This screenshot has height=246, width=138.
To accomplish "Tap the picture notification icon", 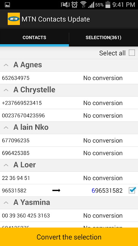I will coord(8,5).
